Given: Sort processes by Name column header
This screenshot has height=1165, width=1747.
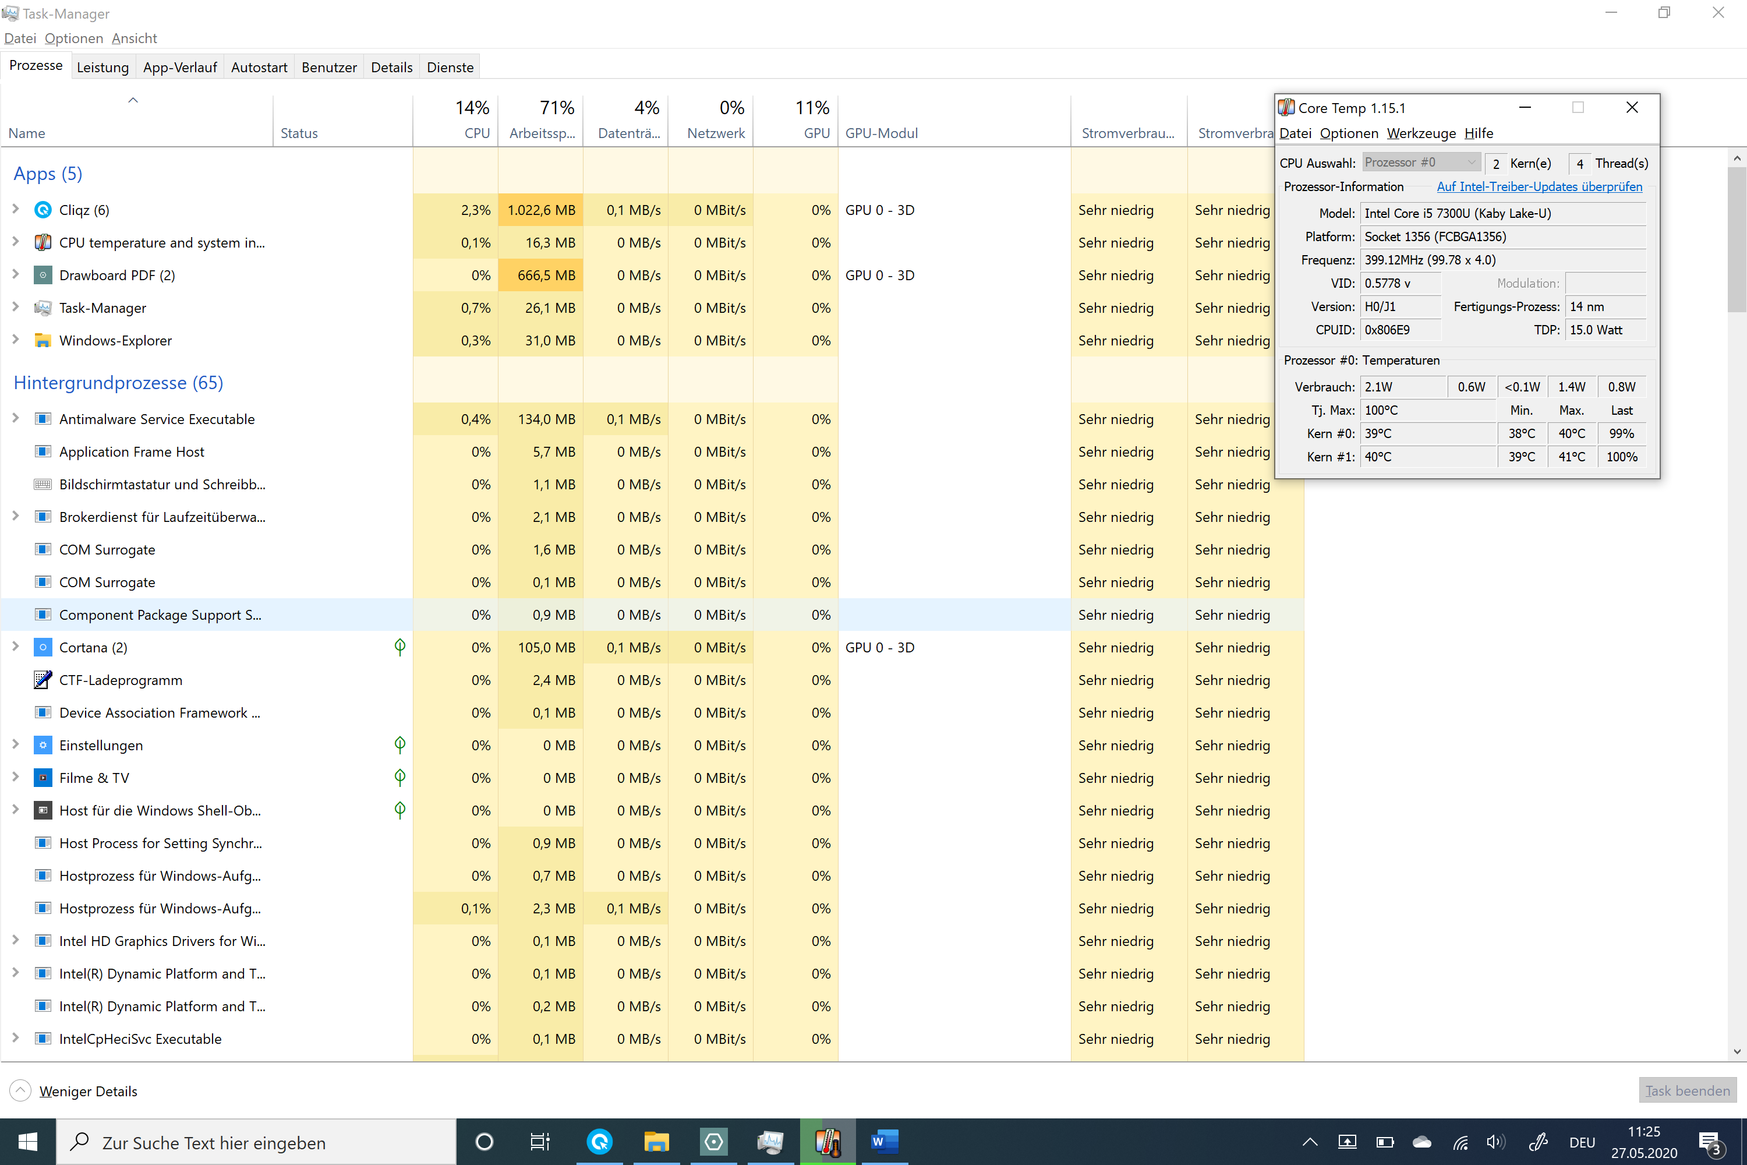Looking at the screenshot, I should pos(137,121).
